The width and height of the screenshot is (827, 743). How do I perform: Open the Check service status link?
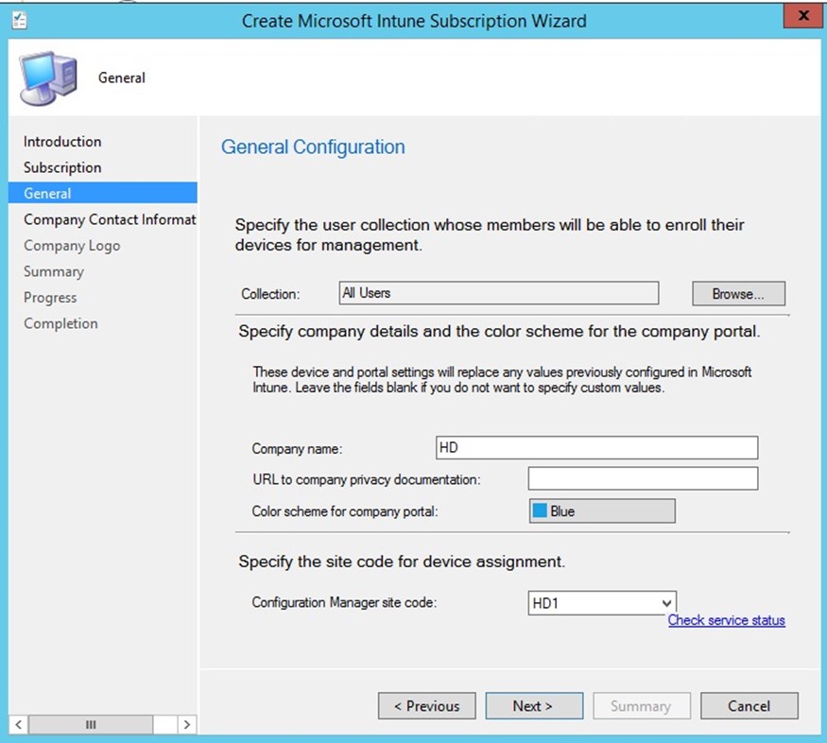coord(726,620)
